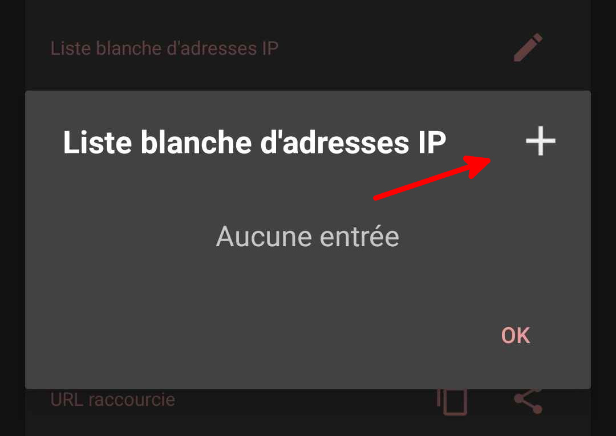This screenshot has height=436, width=616.
Task: Click the red arrow annotation
Action: pos(432,178)
